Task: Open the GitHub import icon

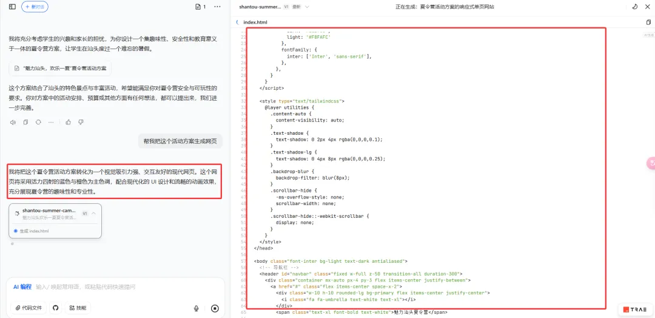Action: [56, 308]
